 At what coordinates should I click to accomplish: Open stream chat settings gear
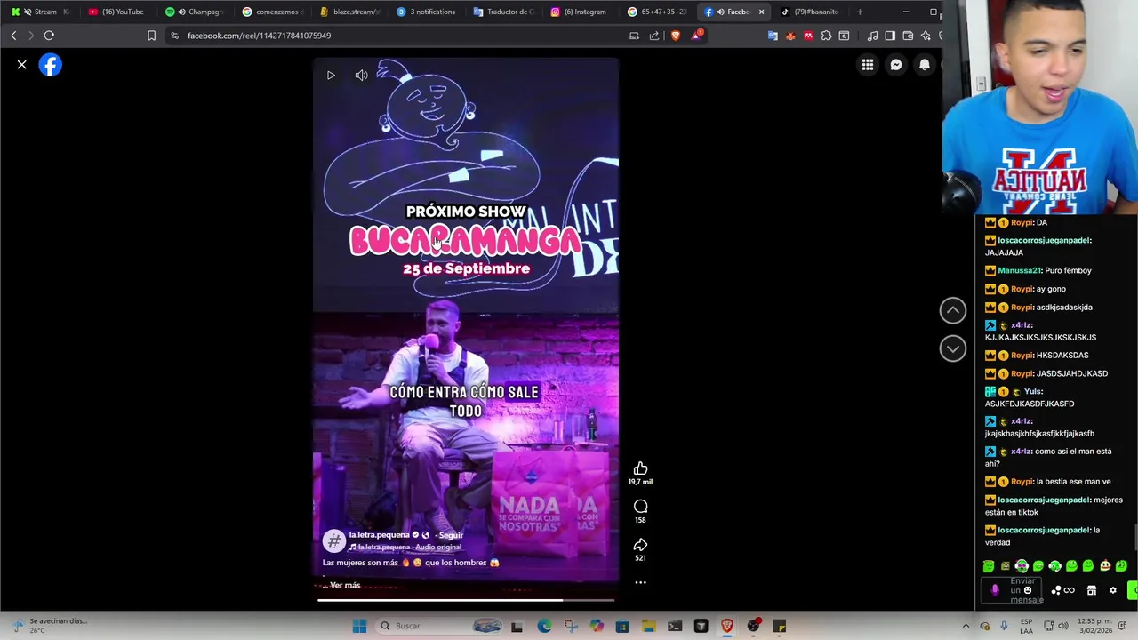tap(1112, 590)
